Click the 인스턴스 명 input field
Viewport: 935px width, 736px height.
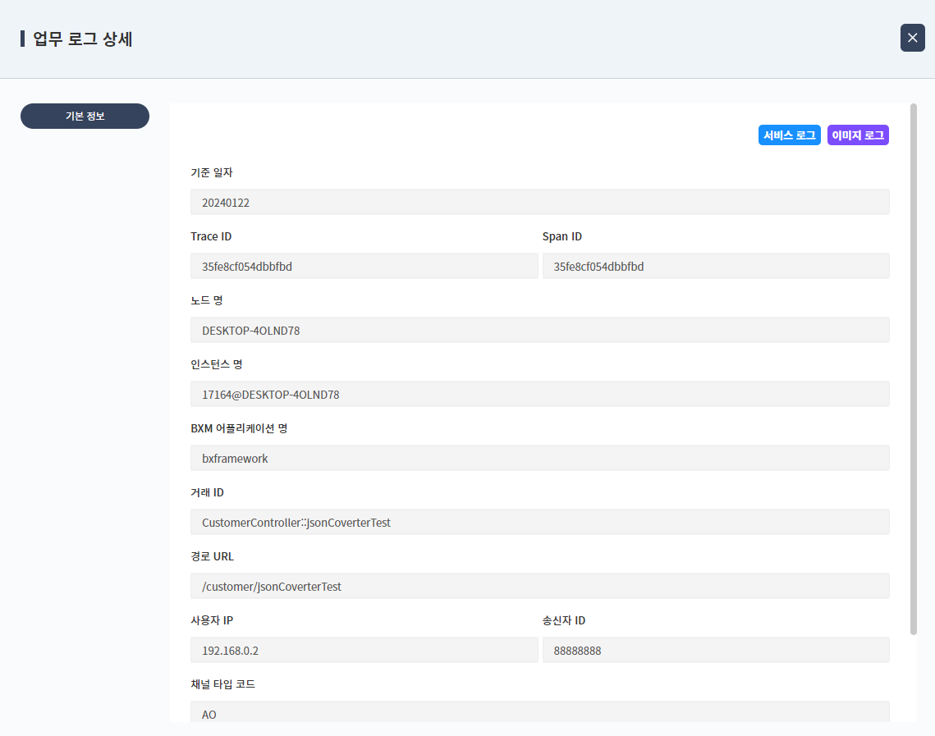[540, 394]
